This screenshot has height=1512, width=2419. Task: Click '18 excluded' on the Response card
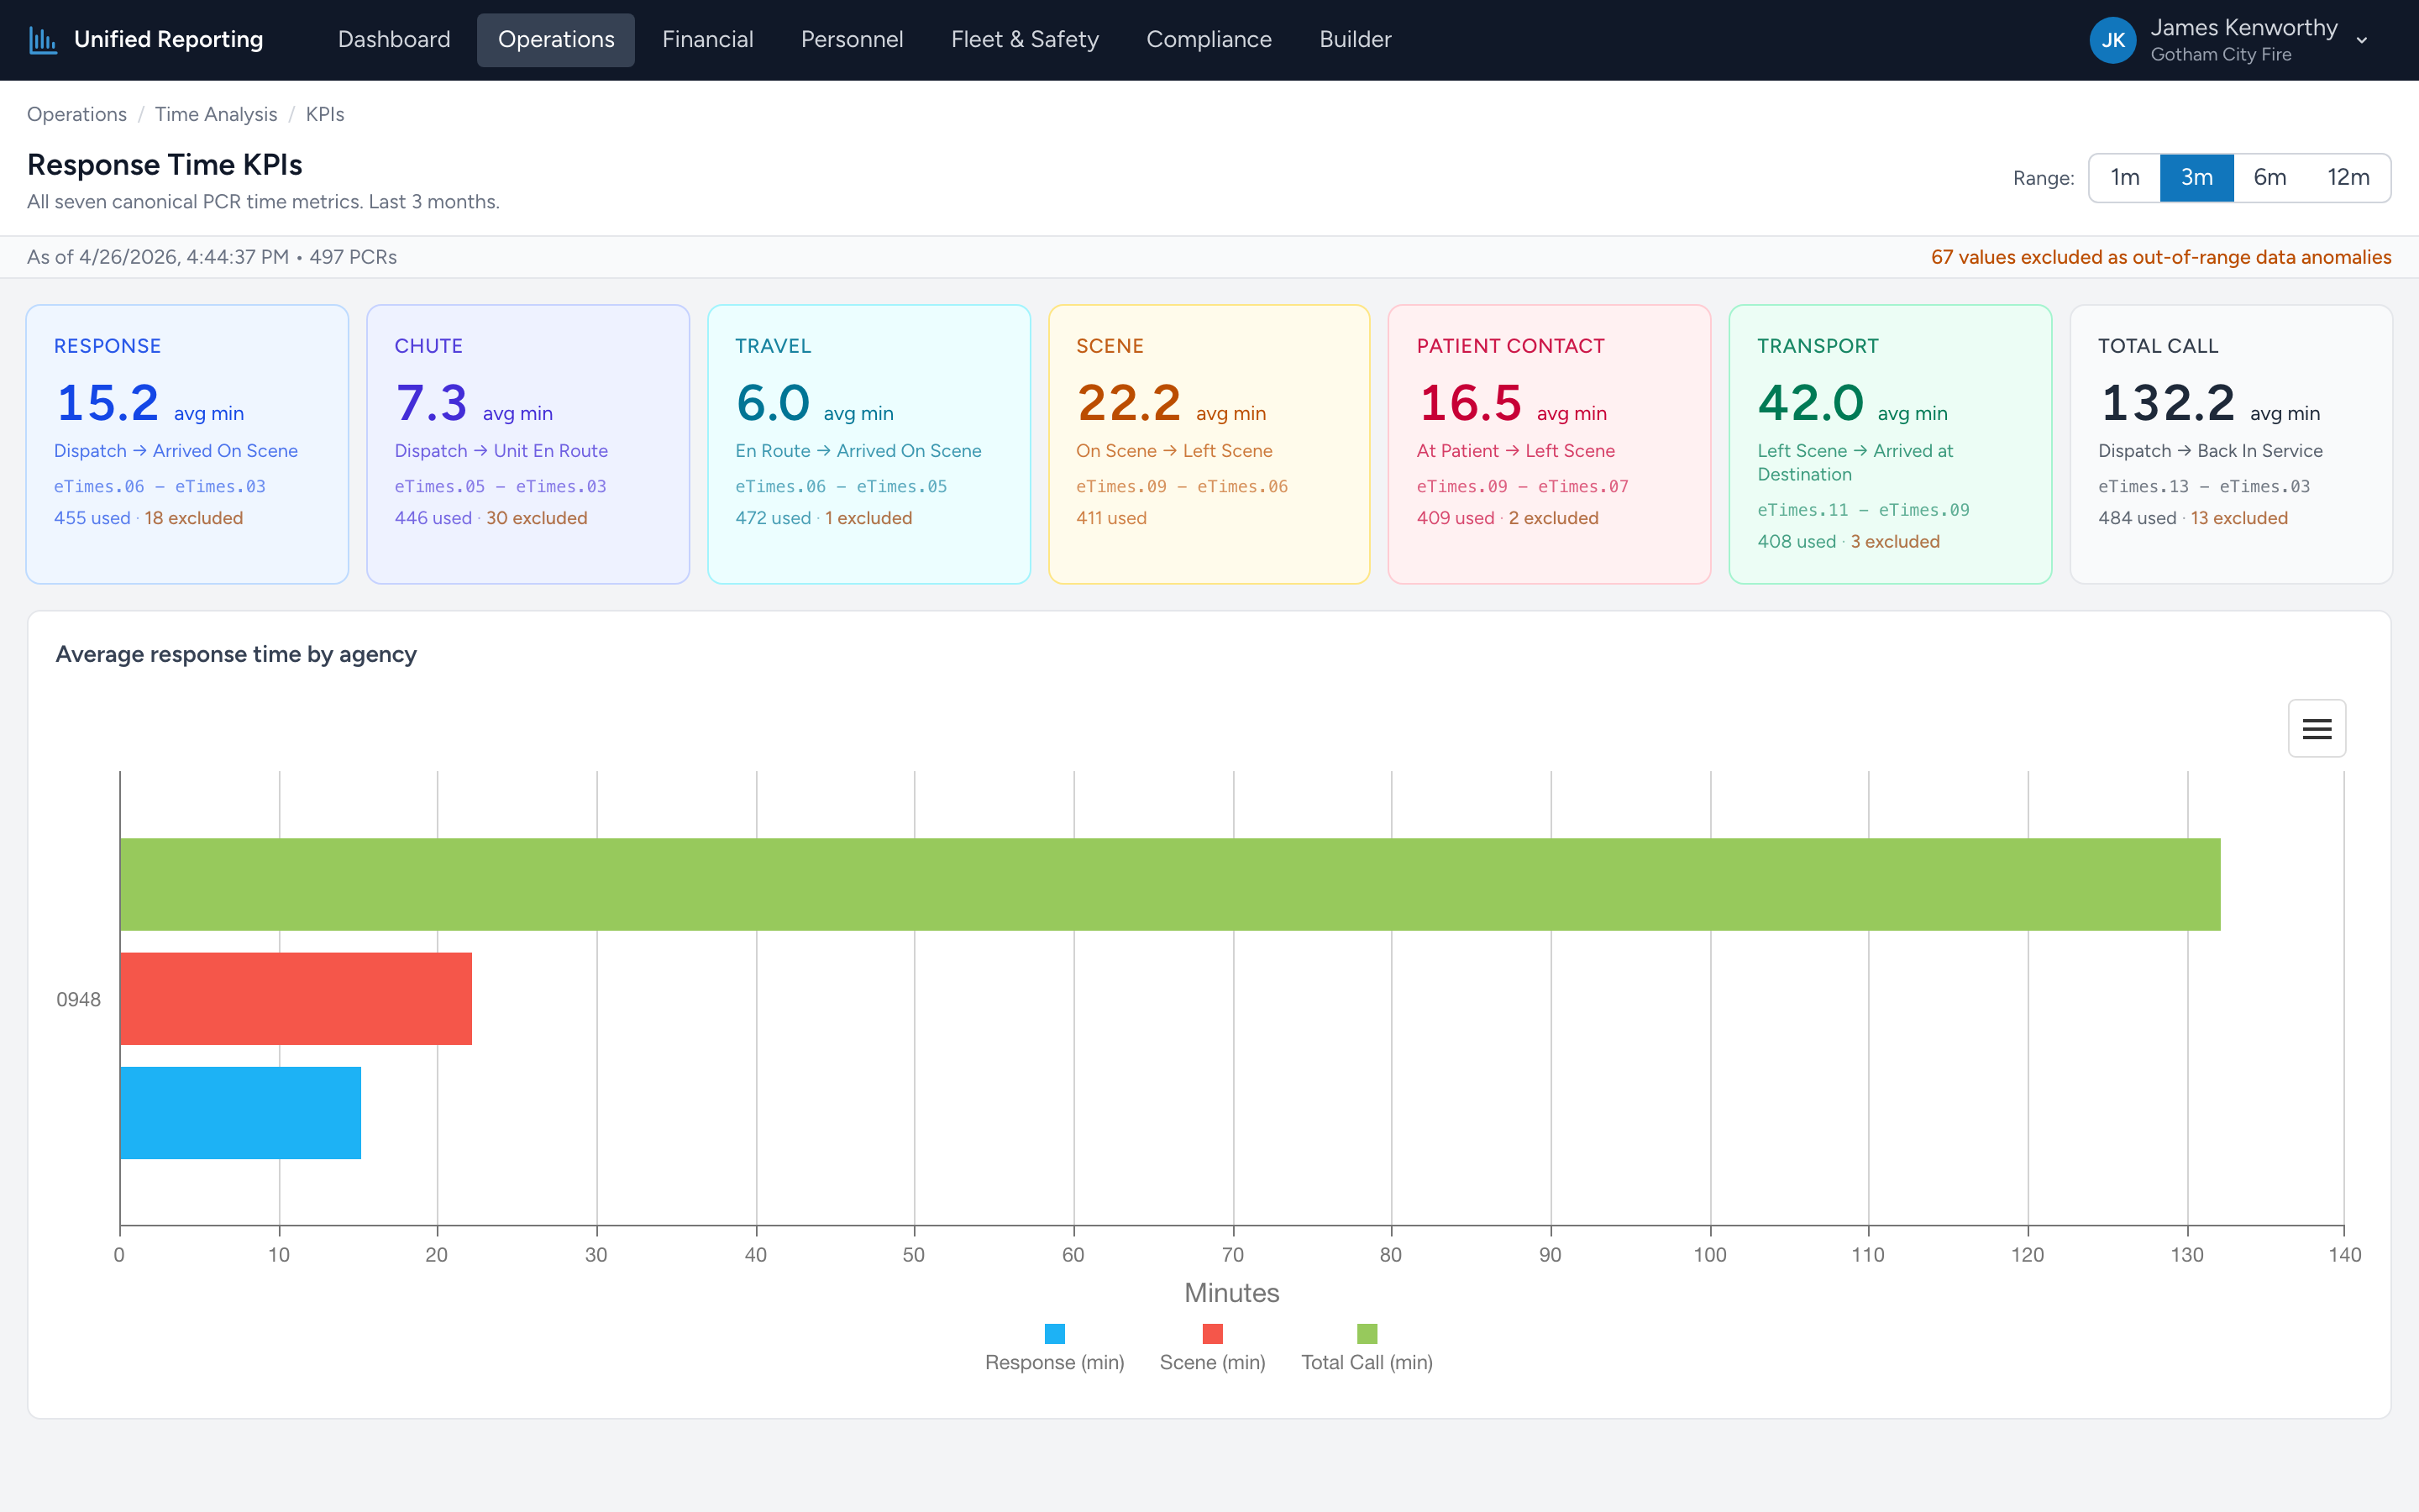pos(194,518)
